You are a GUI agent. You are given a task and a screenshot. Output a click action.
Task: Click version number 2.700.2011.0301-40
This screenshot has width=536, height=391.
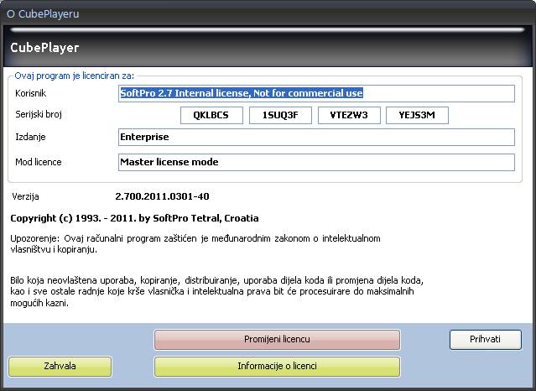pos(162,196)
